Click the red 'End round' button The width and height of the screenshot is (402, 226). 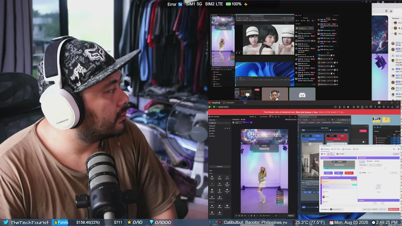pos(349,173)
